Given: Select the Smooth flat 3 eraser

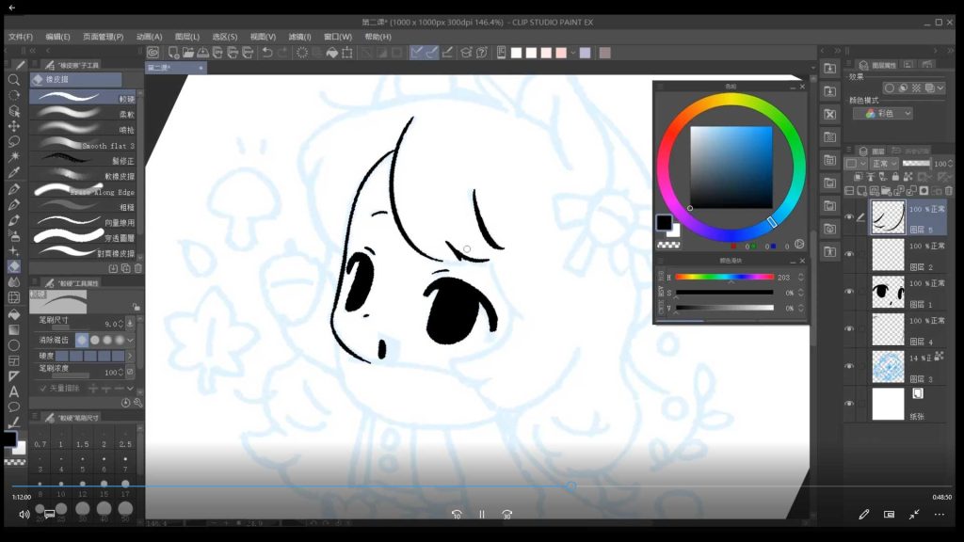Looking at the screenshot, I should point(83,145).
